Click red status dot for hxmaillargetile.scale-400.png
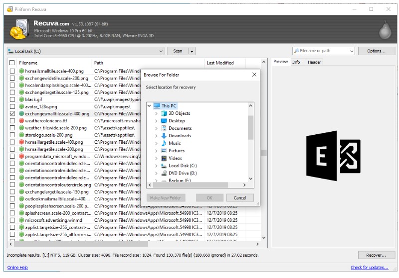Viewport: 399px width, 278px height. coord(21,142)
